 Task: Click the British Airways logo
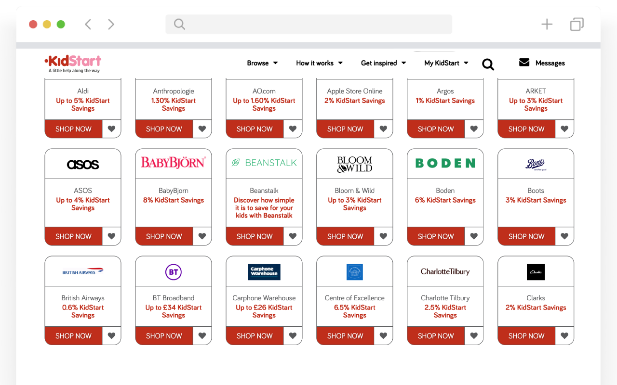pyautogui.click(x=83, y=271)
